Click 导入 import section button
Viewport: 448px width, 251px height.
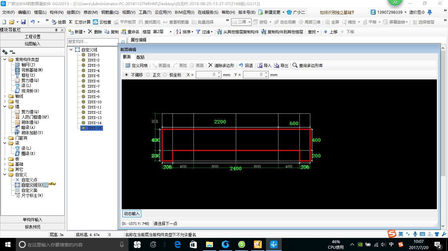coord(264,65)
